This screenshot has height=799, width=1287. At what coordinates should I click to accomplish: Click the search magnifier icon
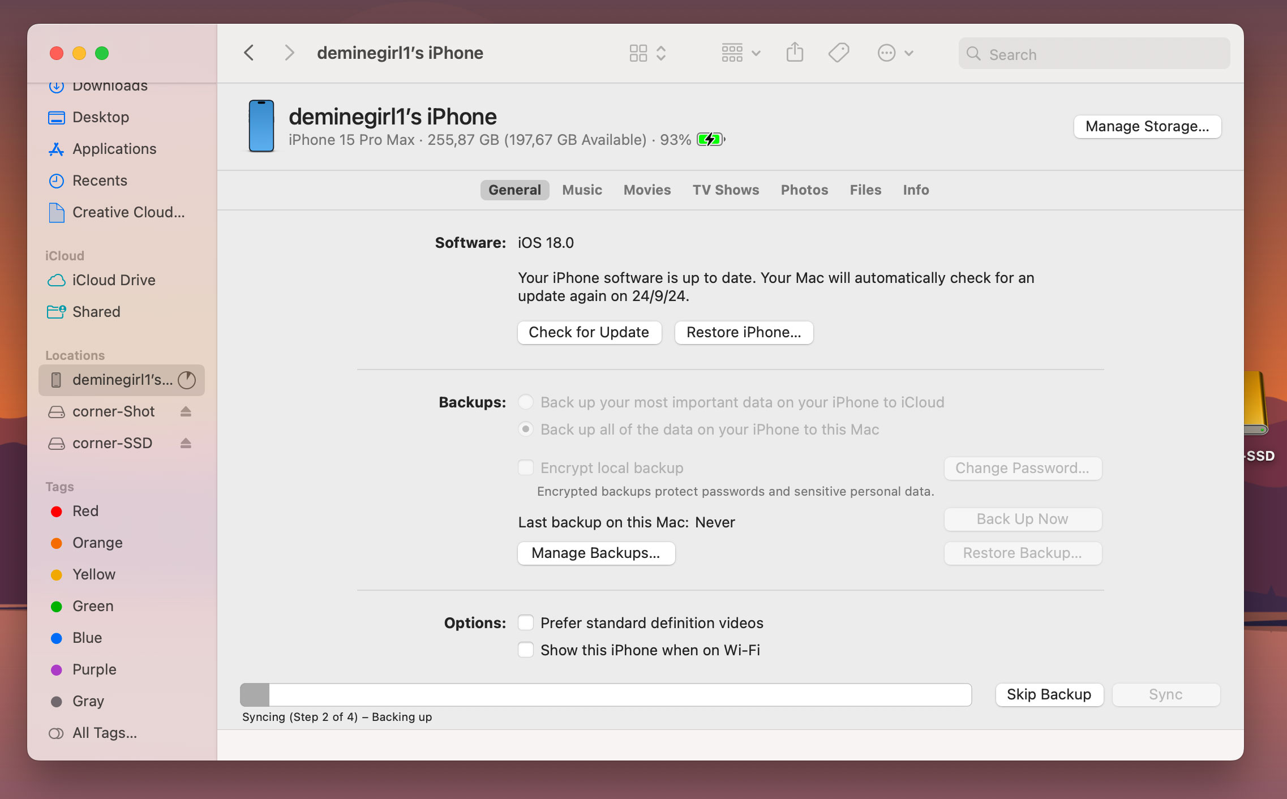pyautogui.click(x=973, y=54)
